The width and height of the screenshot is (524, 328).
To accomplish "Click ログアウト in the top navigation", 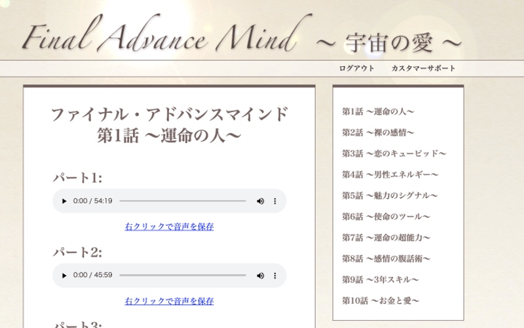I will coord(357,68).
